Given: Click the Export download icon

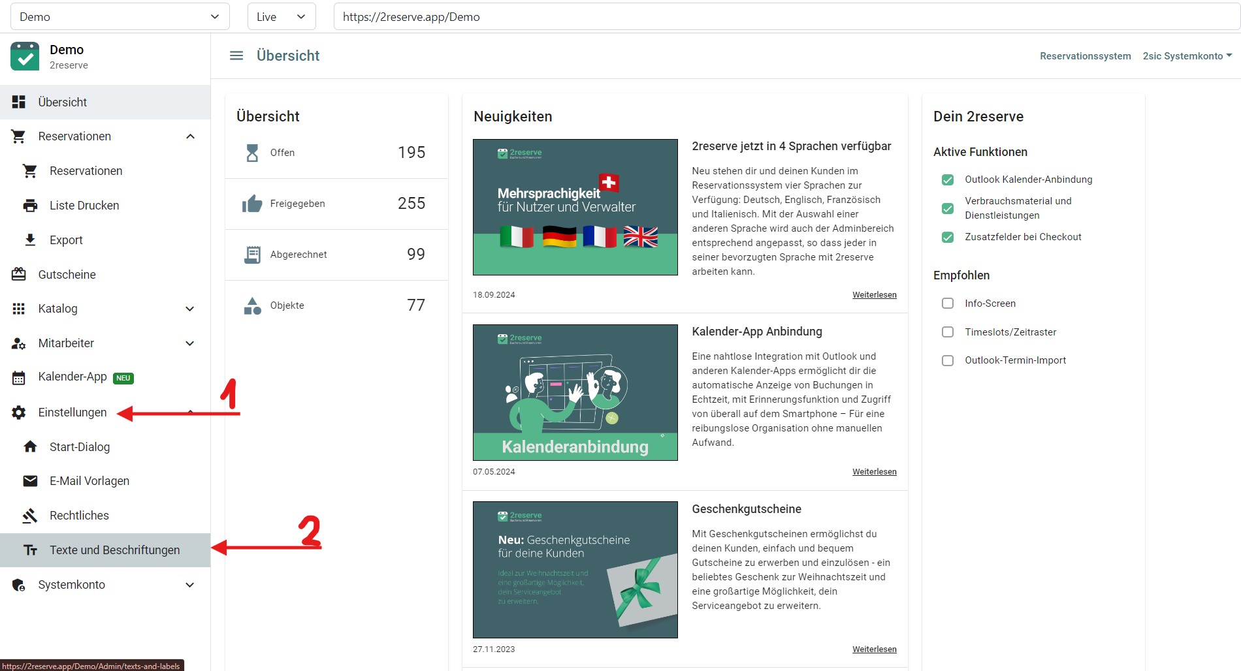Looking at the screenshot, I should coord(30,240).
